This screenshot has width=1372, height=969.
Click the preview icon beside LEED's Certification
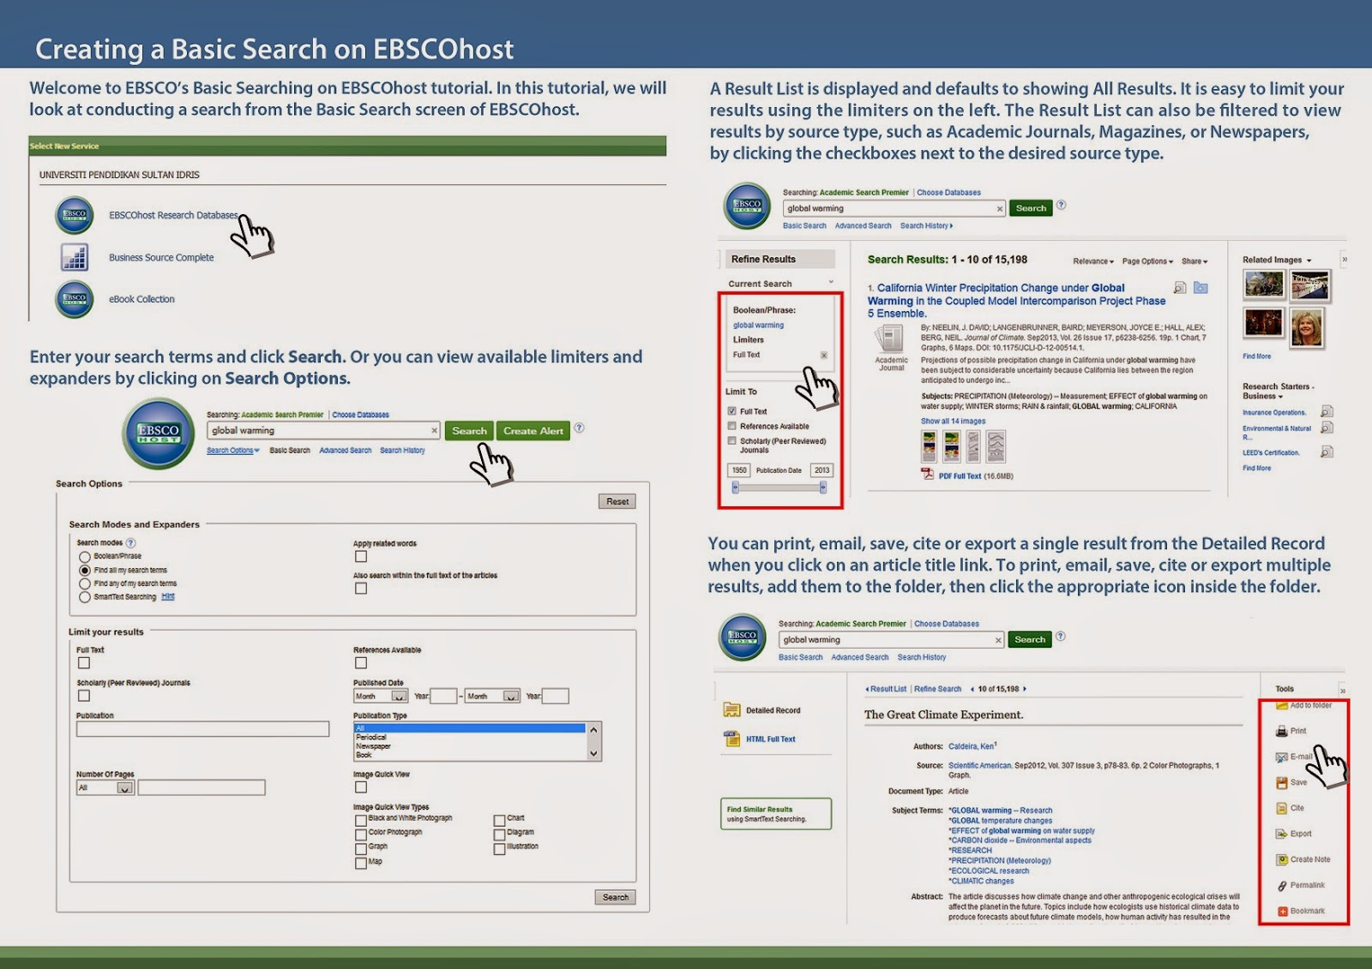click(1327, 452)
